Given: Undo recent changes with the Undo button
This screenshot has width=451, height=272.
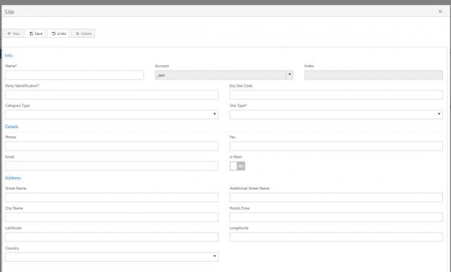Looking at the screenshot, I should click(x=58, y=33).
